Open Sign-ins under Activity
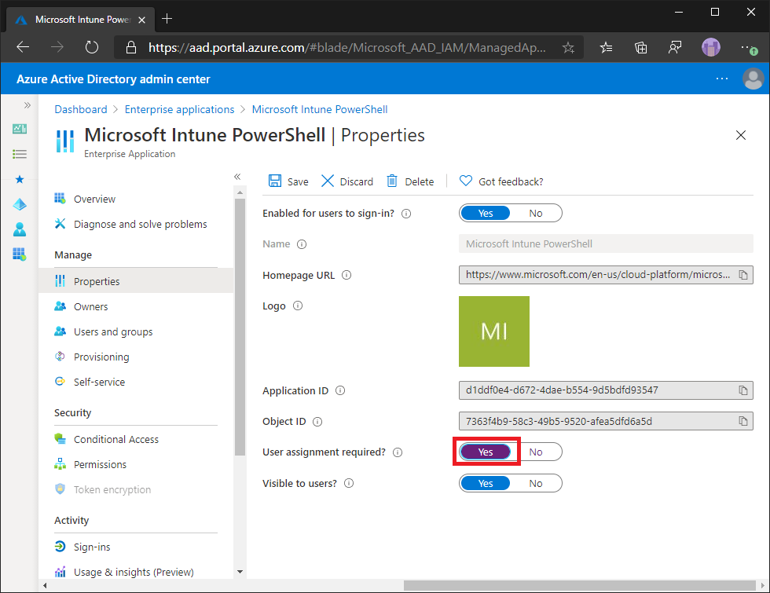 (x=136, y=547)
